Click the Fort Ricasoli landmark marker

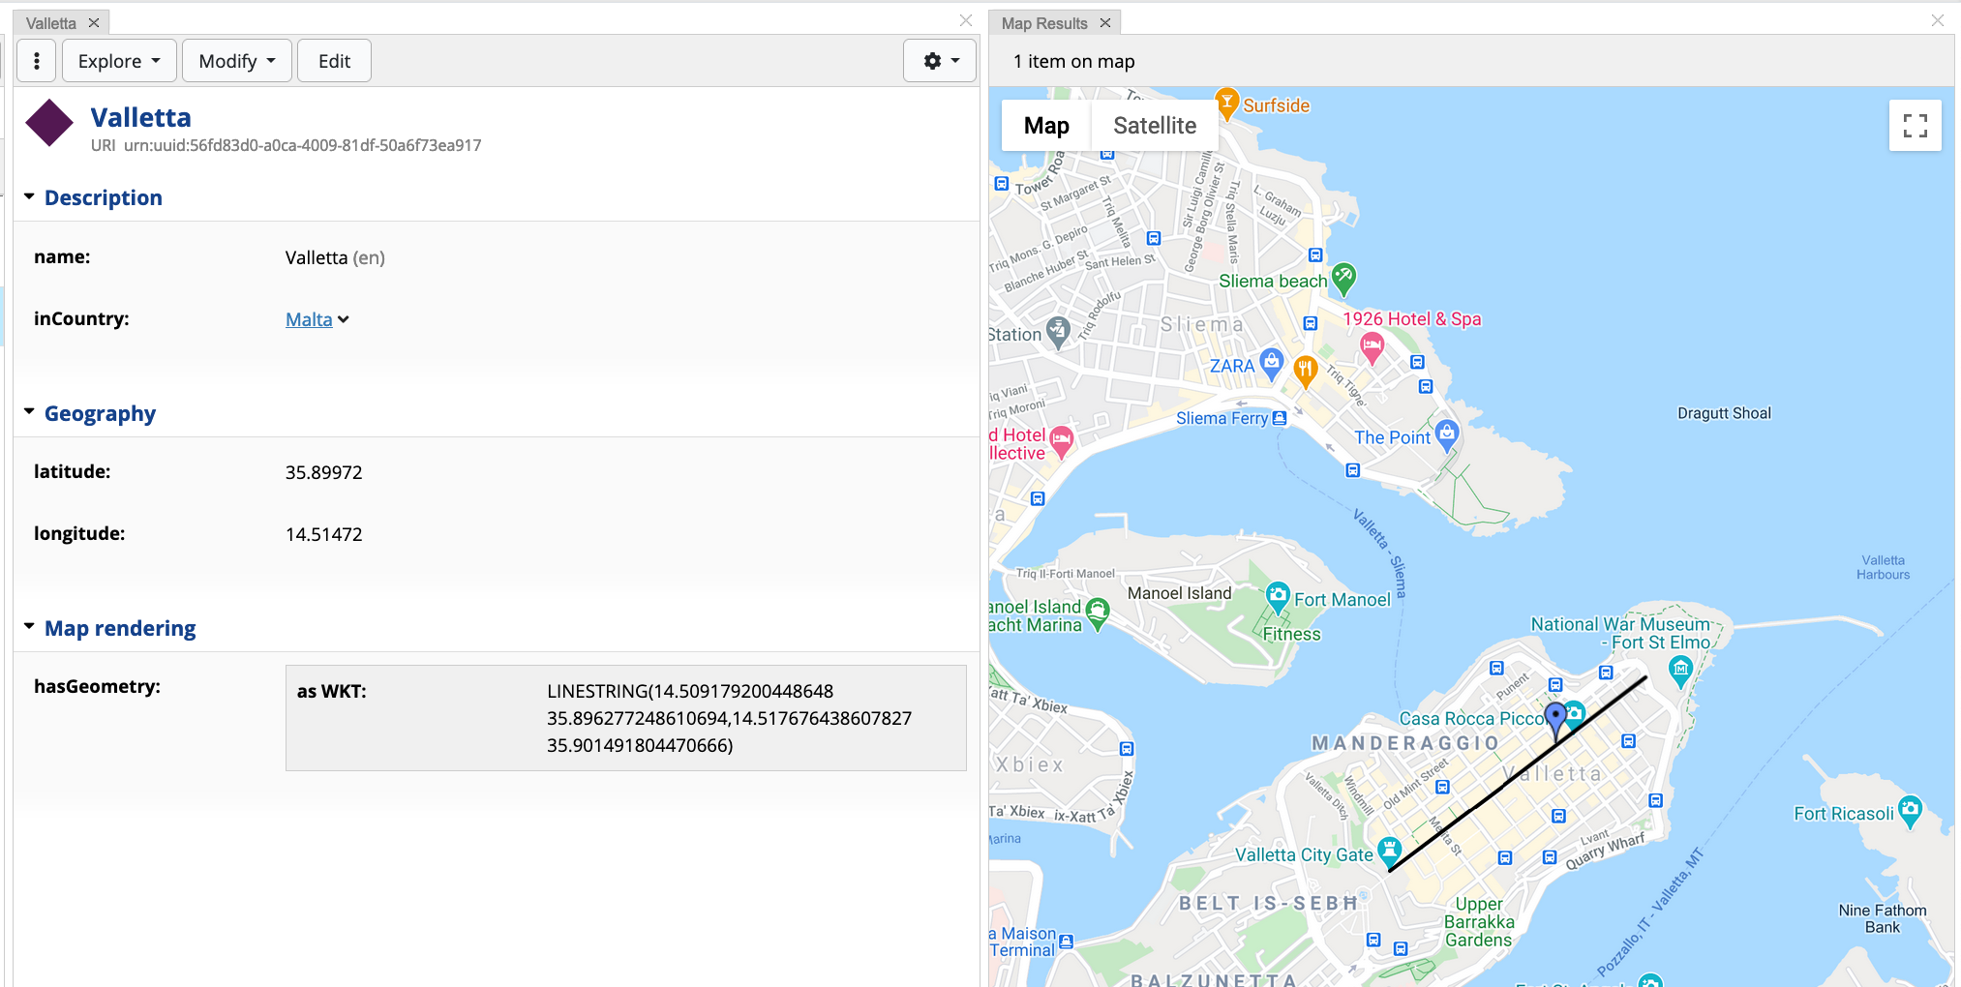(x=1910, y=810)
